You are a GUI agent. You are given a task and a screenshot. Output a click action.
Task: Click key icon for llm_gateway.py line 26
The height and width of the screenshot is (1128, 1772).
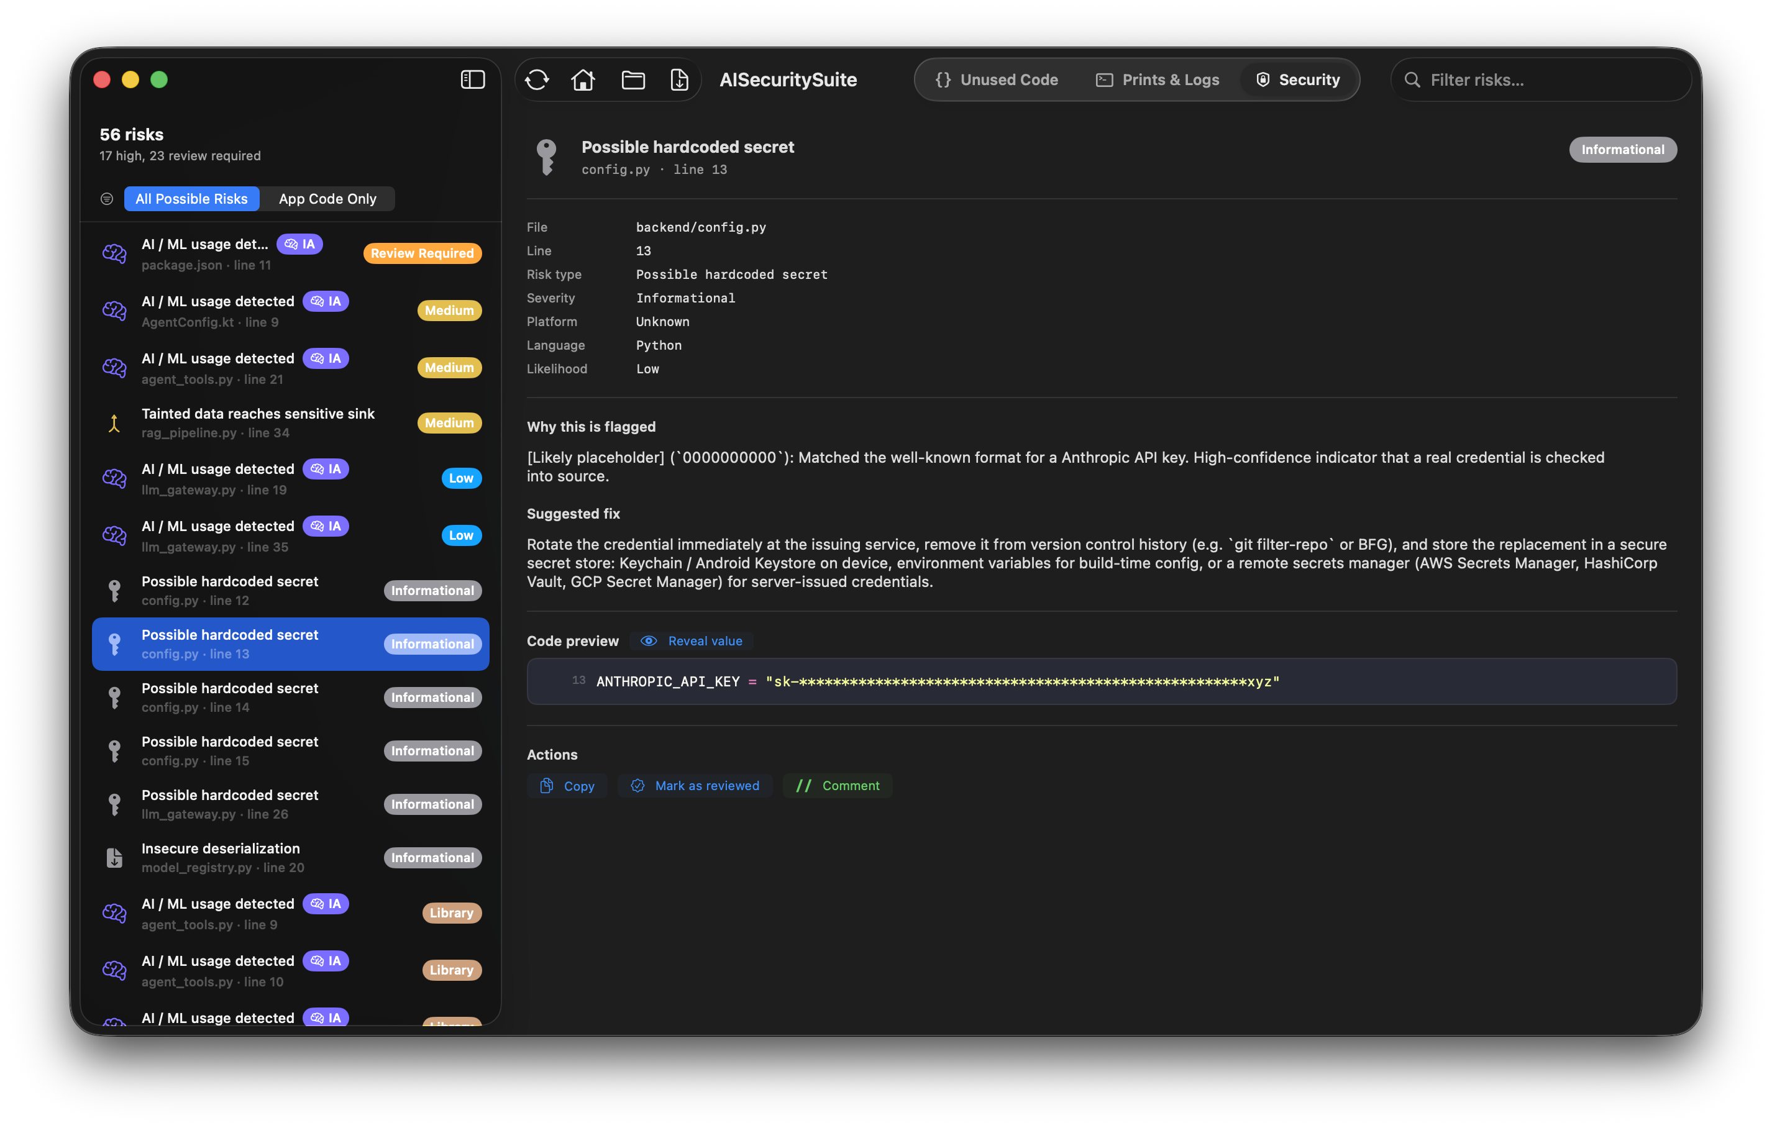pos(114,804)
